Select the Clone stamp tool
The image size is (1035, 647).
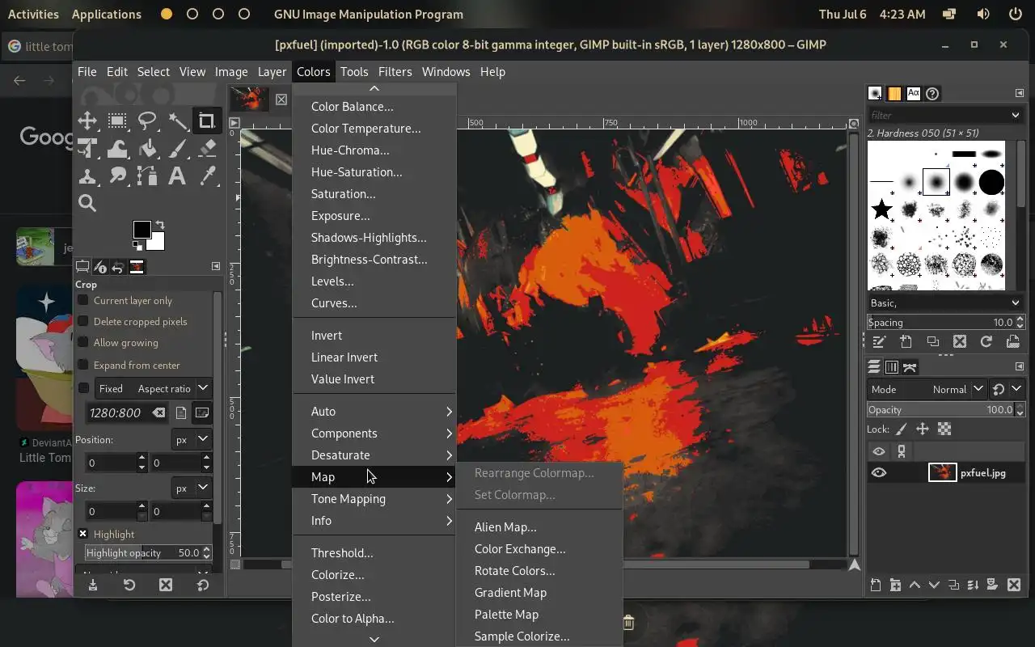(x=87, y=175)
